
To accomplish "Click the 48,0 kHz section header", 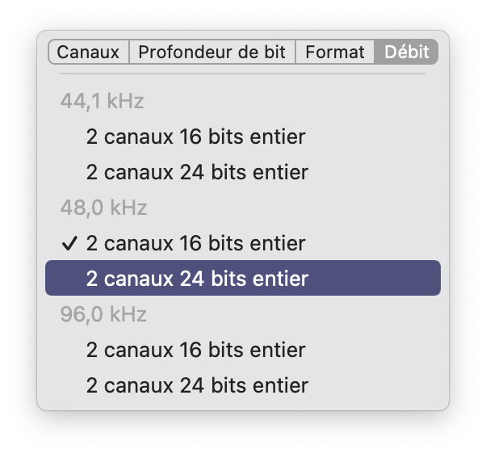I will tap(103, 208).
